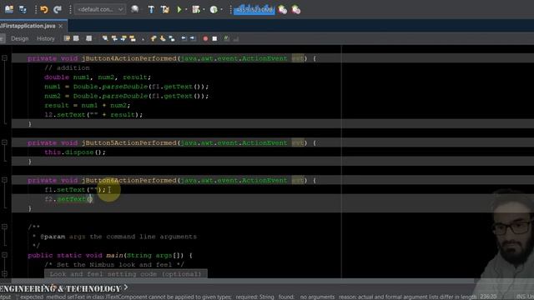Switch to the History view

tap(46, 39)
